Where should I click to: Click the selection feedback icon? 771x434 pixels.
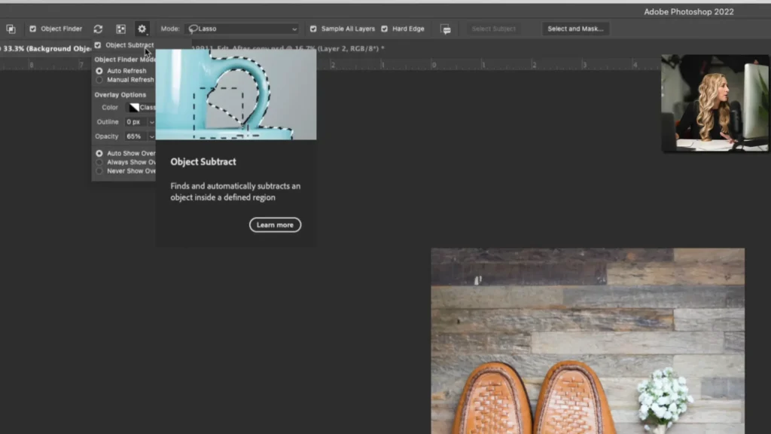(446, 29)
